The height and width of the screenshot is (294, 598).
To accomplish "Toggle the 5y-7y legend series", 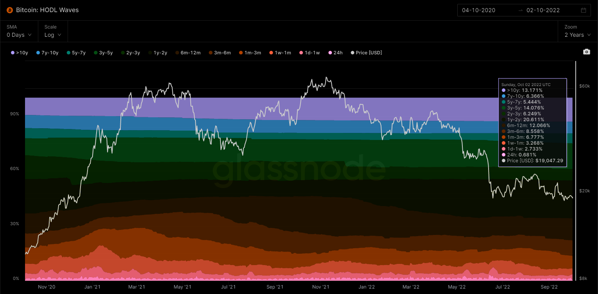I will pos(76,52).
